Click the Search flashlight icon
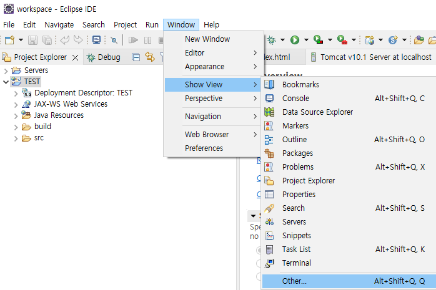 [269, 208]
